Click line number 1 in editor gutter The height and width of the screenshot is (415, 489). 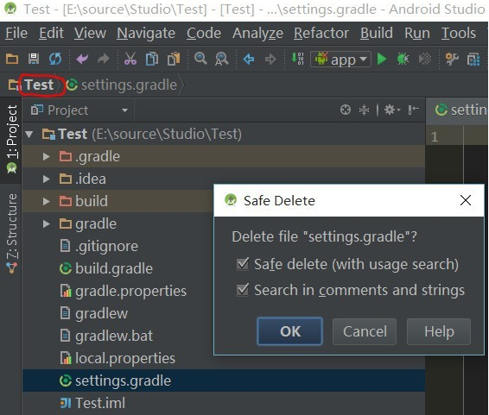435,137
